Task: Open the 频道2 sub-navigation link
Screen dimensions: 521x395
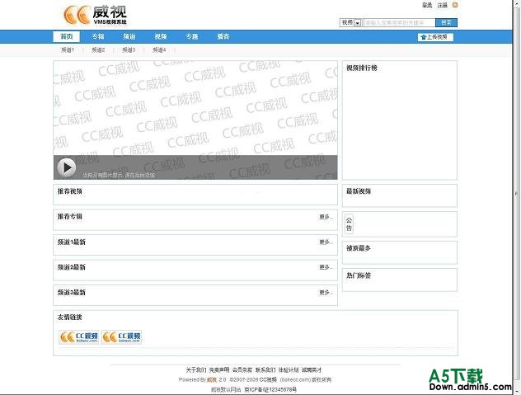Action: tap(98, 49)
